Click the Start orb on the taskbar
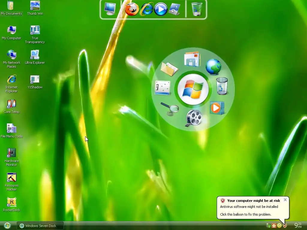307x230 pixels. tap(7, 226)
